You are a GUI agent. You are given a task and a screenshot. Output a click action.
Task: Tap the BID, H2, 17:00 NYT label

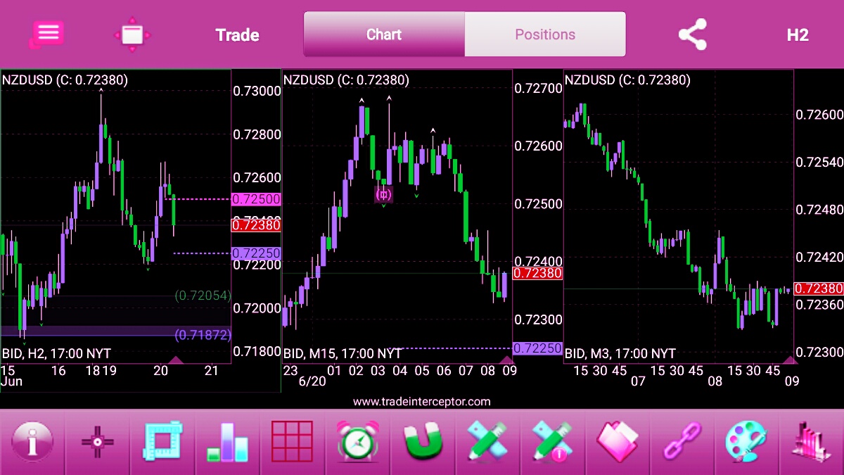(56, 353)
